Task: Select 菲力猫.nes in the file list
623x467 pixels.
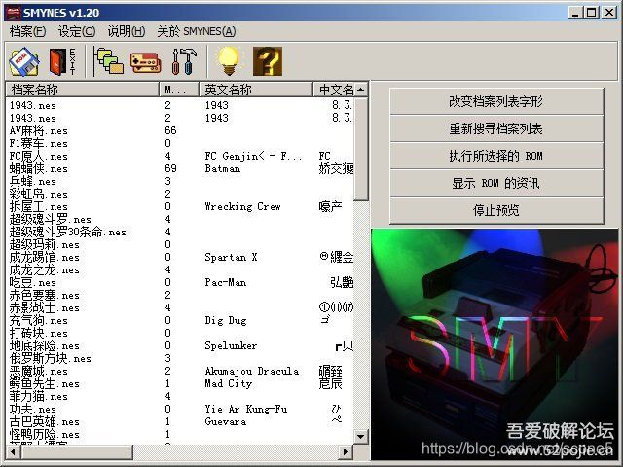Action: click(39, 397)
